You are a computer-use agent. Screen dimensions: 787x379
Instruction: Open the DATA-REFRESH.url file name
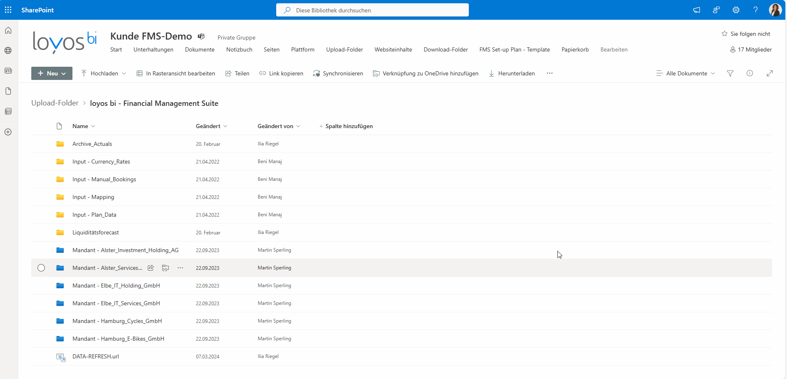tap(95, 356)
